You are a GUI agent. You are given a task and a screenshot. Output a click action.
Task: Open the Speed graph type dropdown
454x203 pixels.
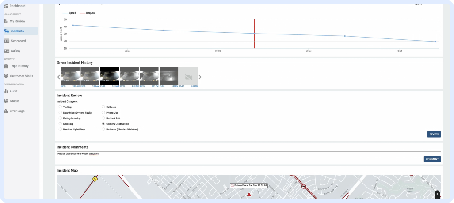(426, 4)
